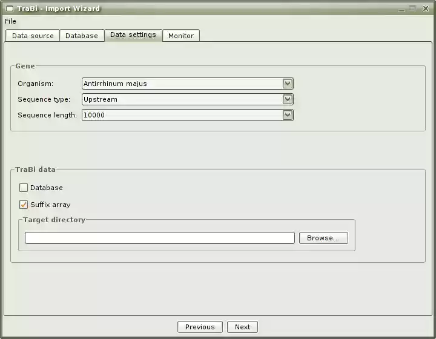Click the 'Sequence type:' label
This screenshot has height=339, width=436.
coord(44,99)
